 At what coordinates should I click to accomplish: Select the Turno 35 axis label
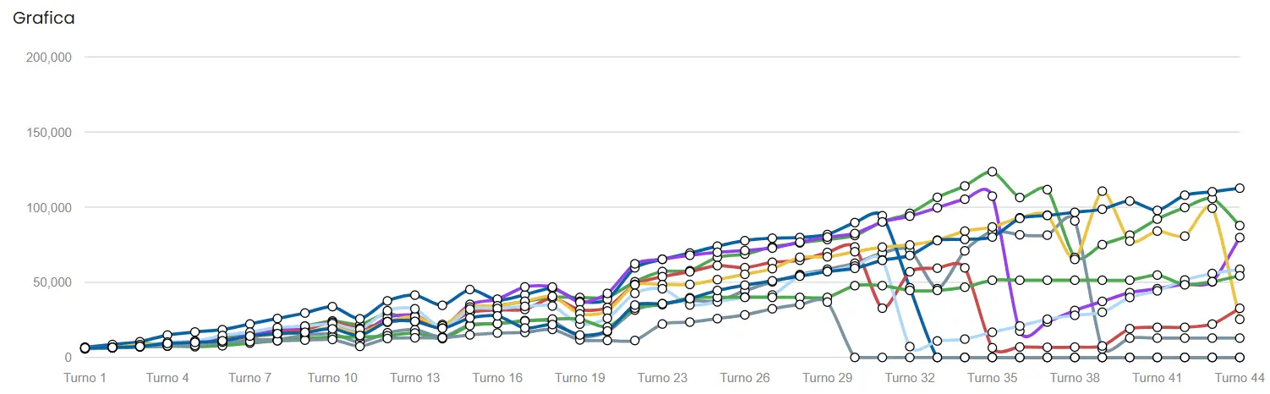click(992, 378)
